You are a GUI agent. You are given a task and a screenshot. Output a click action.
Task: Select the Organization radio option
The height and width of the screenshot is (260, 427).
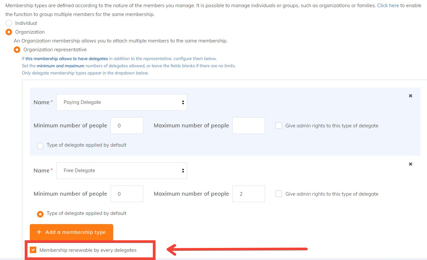pos(9,32)
